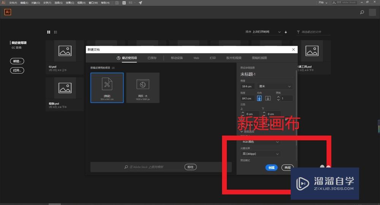Image resolution: width=380 pixels, height=205 pixels.
Task: Select the 最近使用项 tab in the dialog
Action: 127,58
